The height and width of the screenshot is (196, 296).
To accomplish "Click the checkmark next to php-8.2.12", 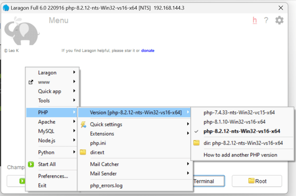I will [196, 131].
